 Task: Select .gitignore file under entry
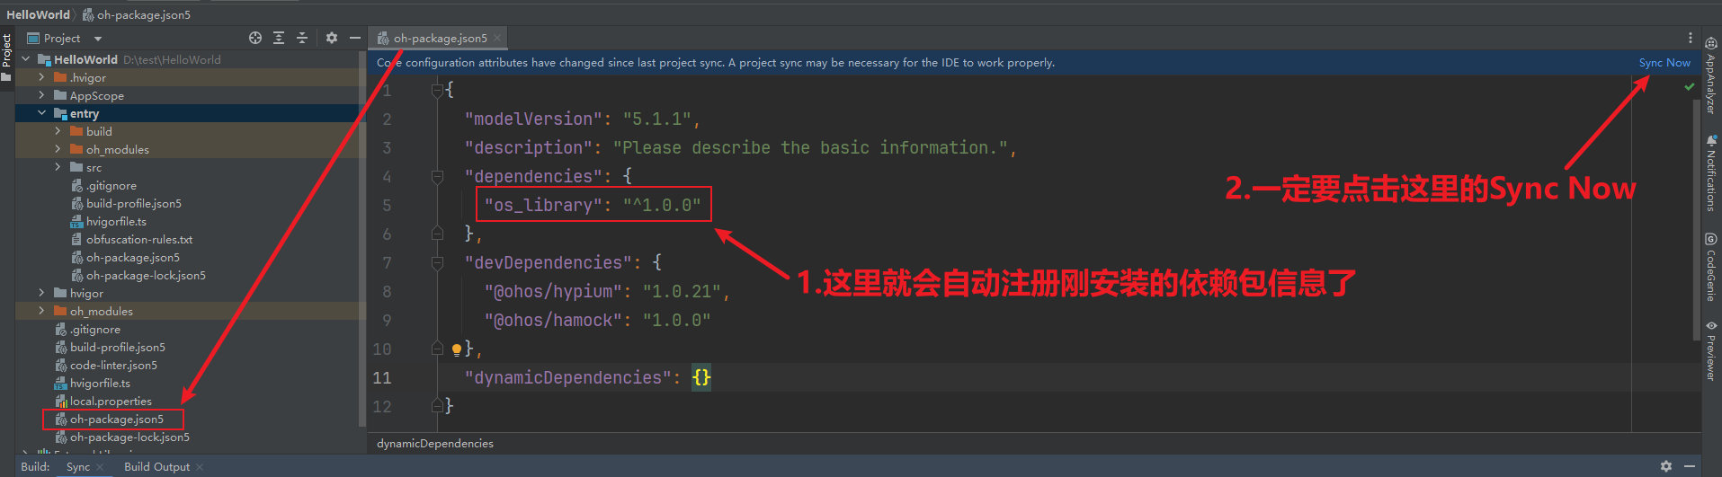click(112, 185)
